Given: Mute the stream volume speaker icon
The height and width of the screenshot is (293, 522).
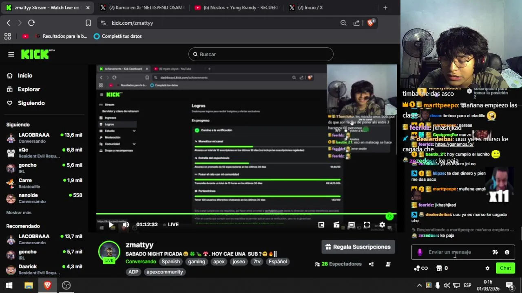Looking at the screenshot, I should pos(126,225).
